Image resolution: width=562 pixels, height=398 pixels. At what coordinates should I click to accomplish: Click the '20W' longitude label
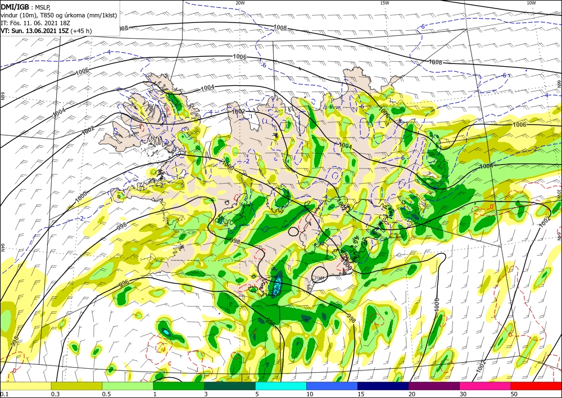tap(240, 2)
